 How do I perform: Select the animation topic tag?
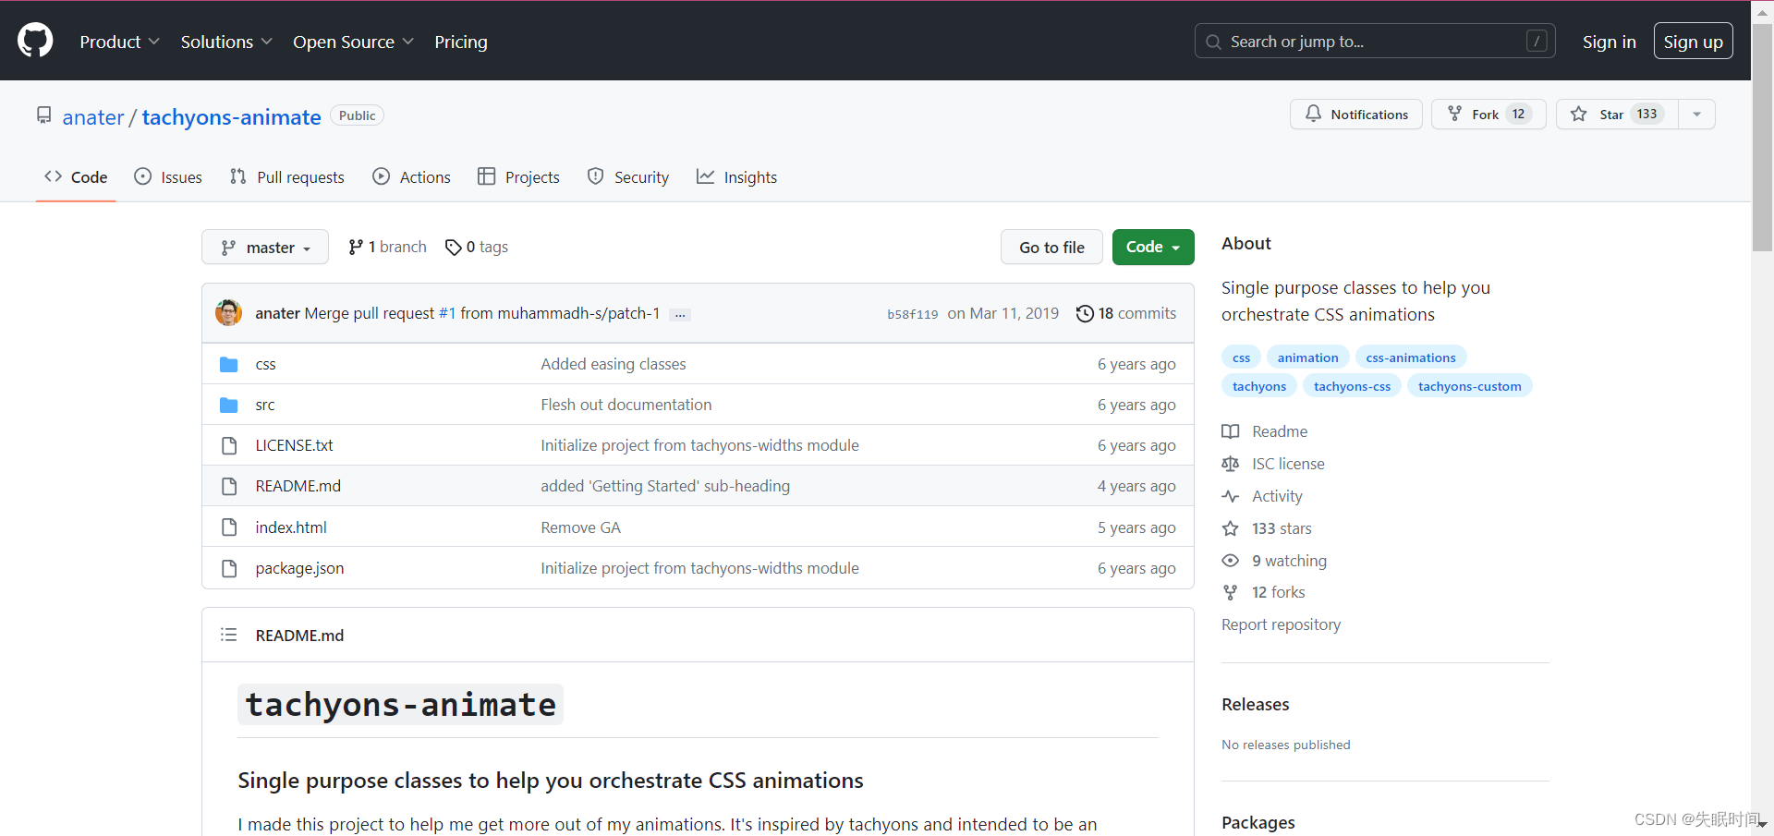(x=1307, y=357)
